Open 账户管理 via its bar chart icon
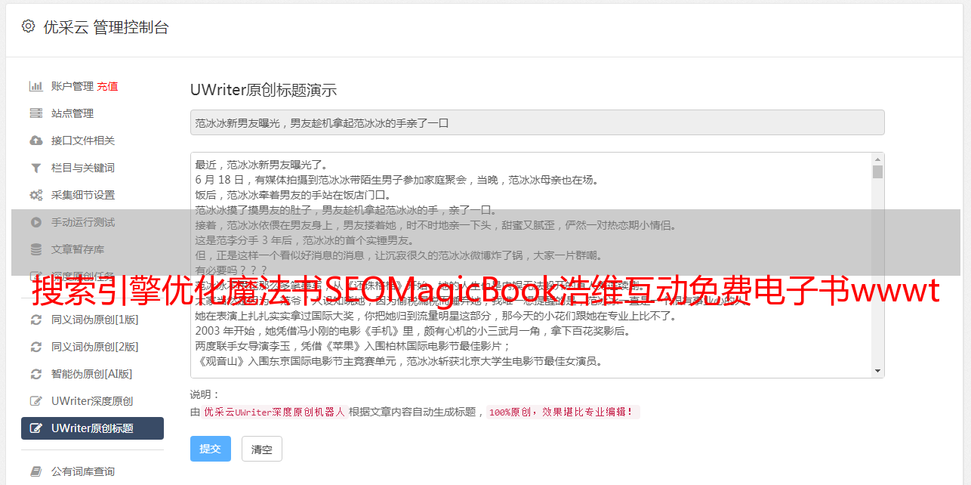This screenshot has width=971, height=485. (x=35, y=86)
